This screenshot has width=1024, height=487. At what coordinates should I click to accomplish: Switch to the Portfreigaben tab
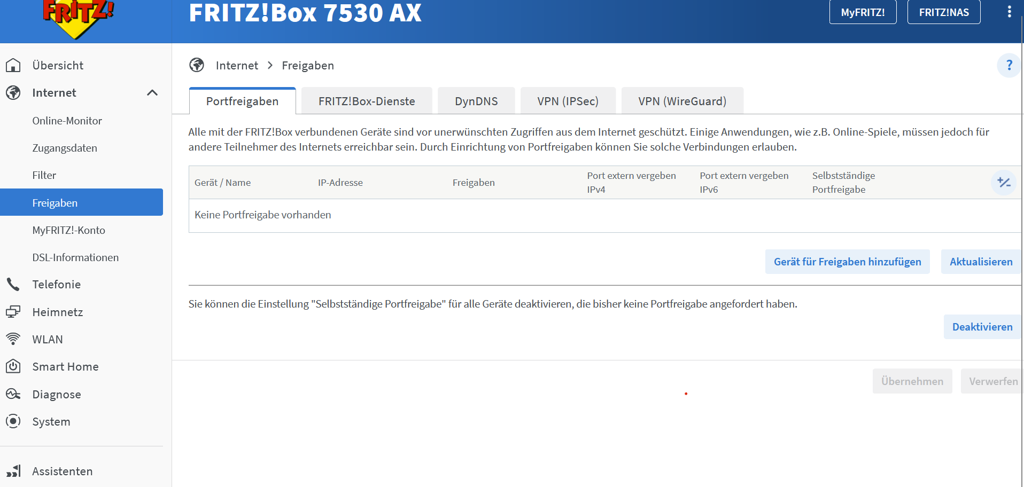pyautogui.click(x=242, y=101)
